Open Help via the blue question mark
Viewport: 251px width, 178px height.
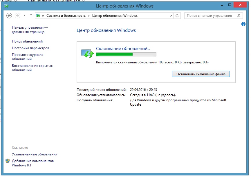pos(243,24)
